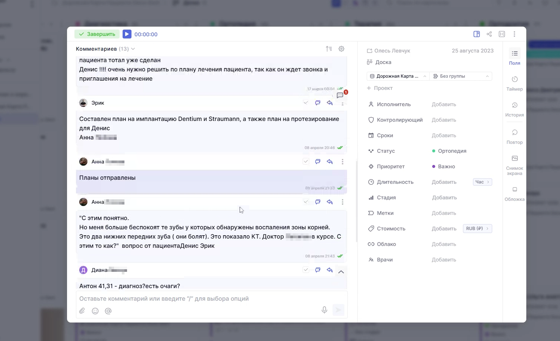The height and width of the screenshot is (341, 560).
Task: Open the Без группы group dropdown
Action: point(461,76)
